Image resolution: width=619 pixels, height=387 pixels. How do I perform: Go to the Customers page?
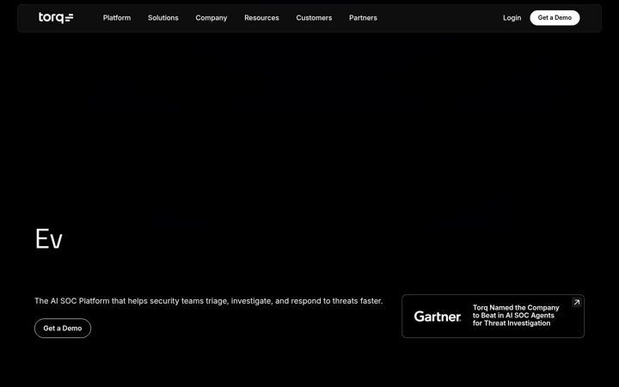pos(314,18)
